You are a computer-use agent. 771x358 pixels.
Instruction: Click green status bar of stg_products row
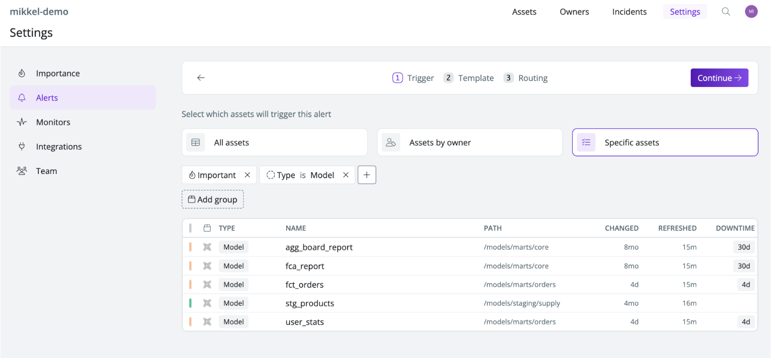(190, 303)
